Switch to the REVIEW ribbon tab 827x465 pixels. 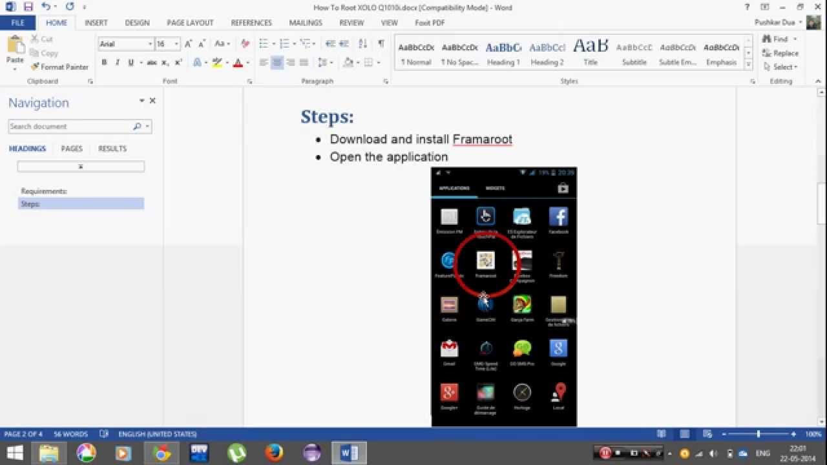click(351, 23)
